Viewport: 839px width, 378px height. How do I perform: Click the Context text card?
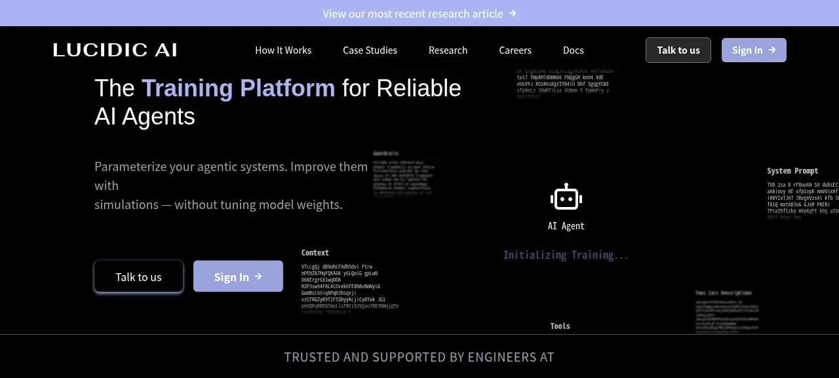coord(350,282)
